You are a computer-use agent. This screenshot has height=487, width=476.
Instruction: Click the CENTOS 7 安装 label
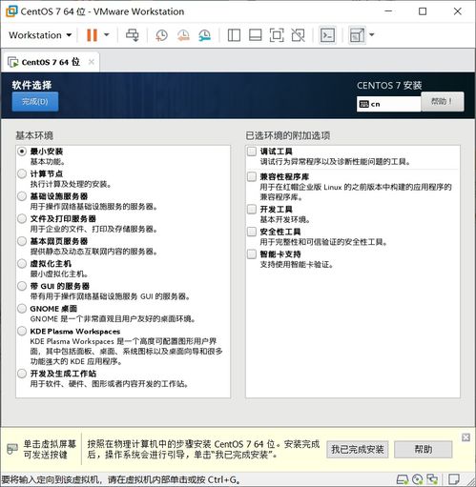click(x=389, y=85)
